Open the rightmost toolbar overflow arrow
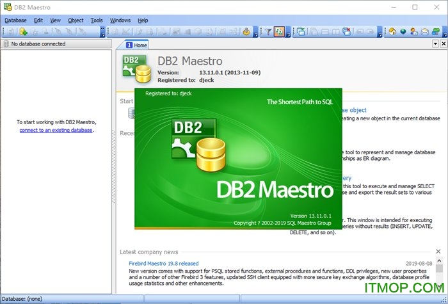Screen dimensions: 448x304 (445, 32)
